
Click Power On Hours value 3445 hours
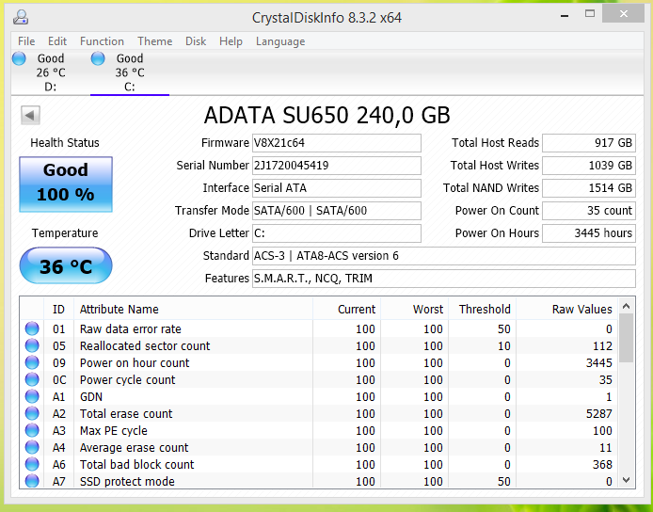pyautogui.click(x=589, y=232)
